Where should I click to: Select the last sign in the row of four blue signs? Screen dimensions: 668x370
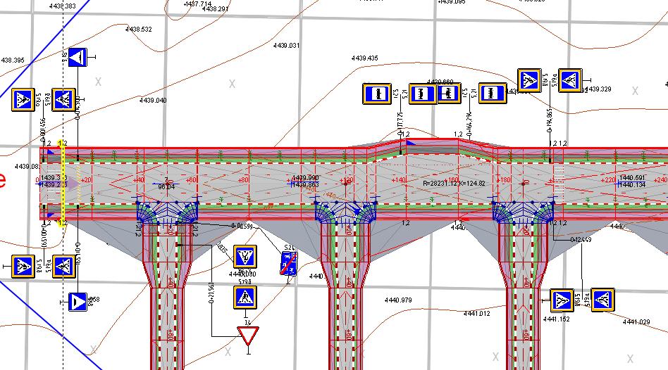click(493, 94)
